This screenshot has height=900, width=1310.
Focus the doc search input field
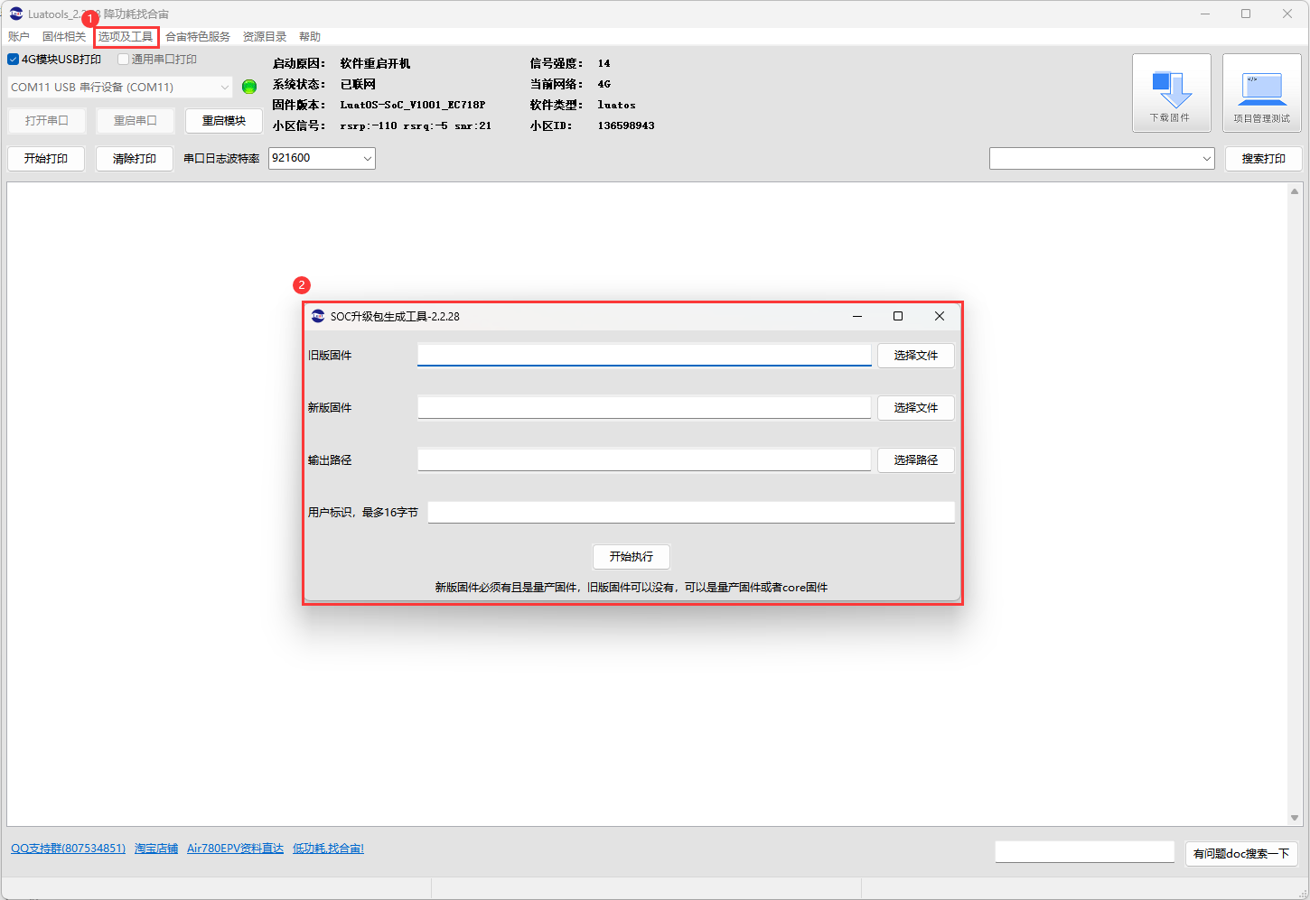1085,852
